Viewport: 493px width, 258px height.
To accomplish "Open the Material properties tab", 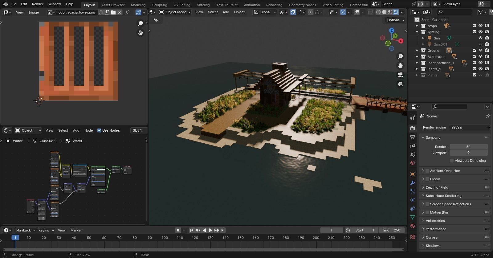I will click(413, 226).
